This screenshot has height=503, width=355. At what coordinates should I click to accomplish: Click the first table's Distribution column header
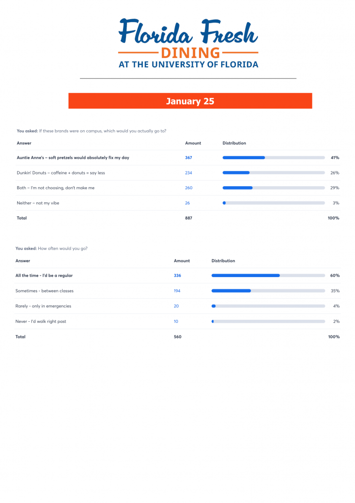pyautogui.click(x=234, y=143)
